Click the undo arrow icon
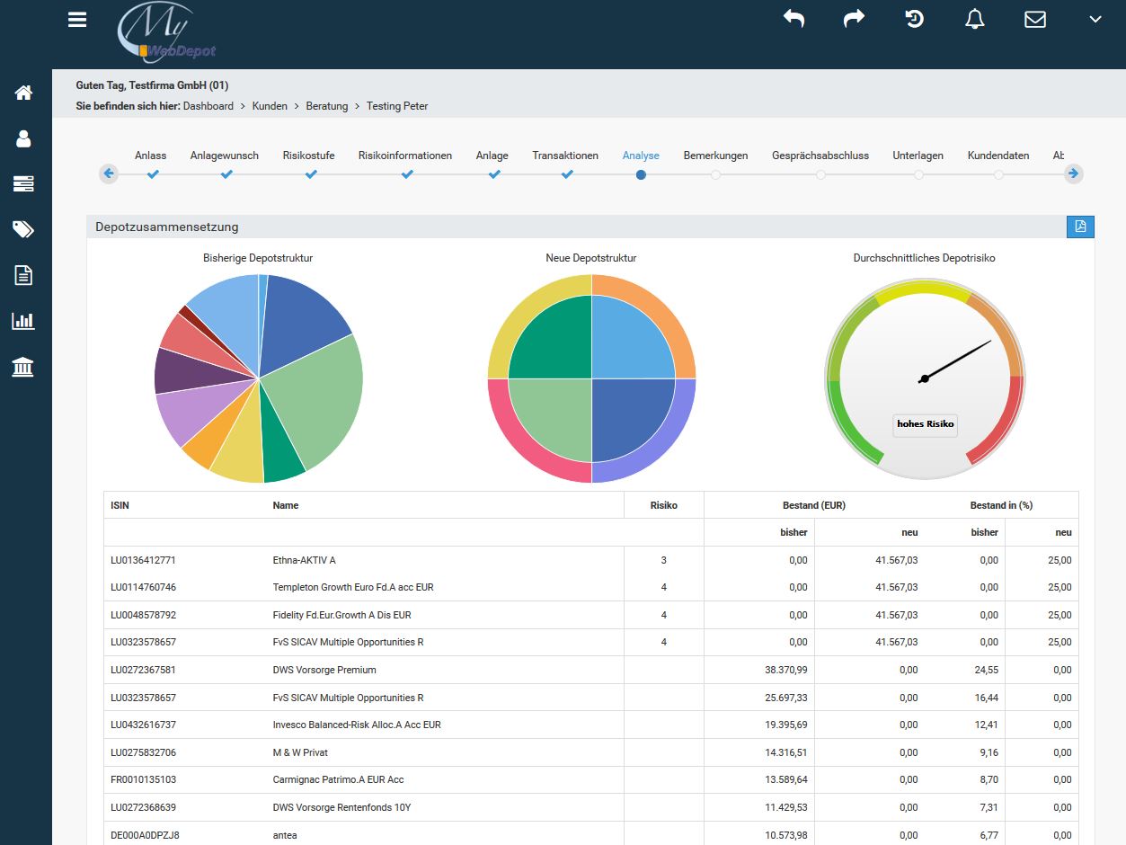Screen dimensions: 1126x845 click(x=794, y=19)
